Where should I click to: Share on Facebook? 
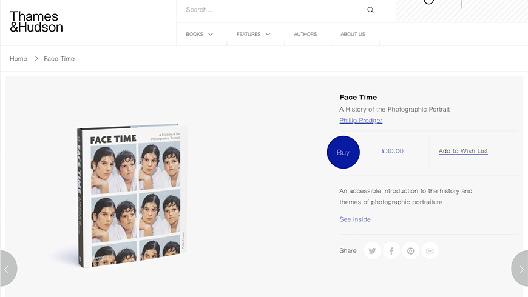(x=391, y=250)
